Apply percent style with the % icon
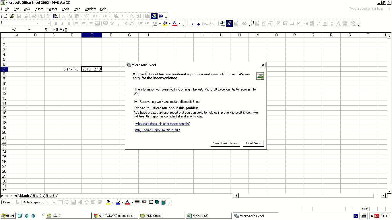Image resolution: width=392 pixels, height=220 pixels. (112, 23)
